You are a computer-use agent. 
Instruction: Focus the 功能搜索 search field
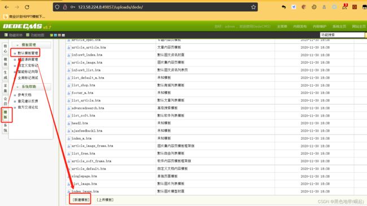pyautogui.click(x=342, y=35)
